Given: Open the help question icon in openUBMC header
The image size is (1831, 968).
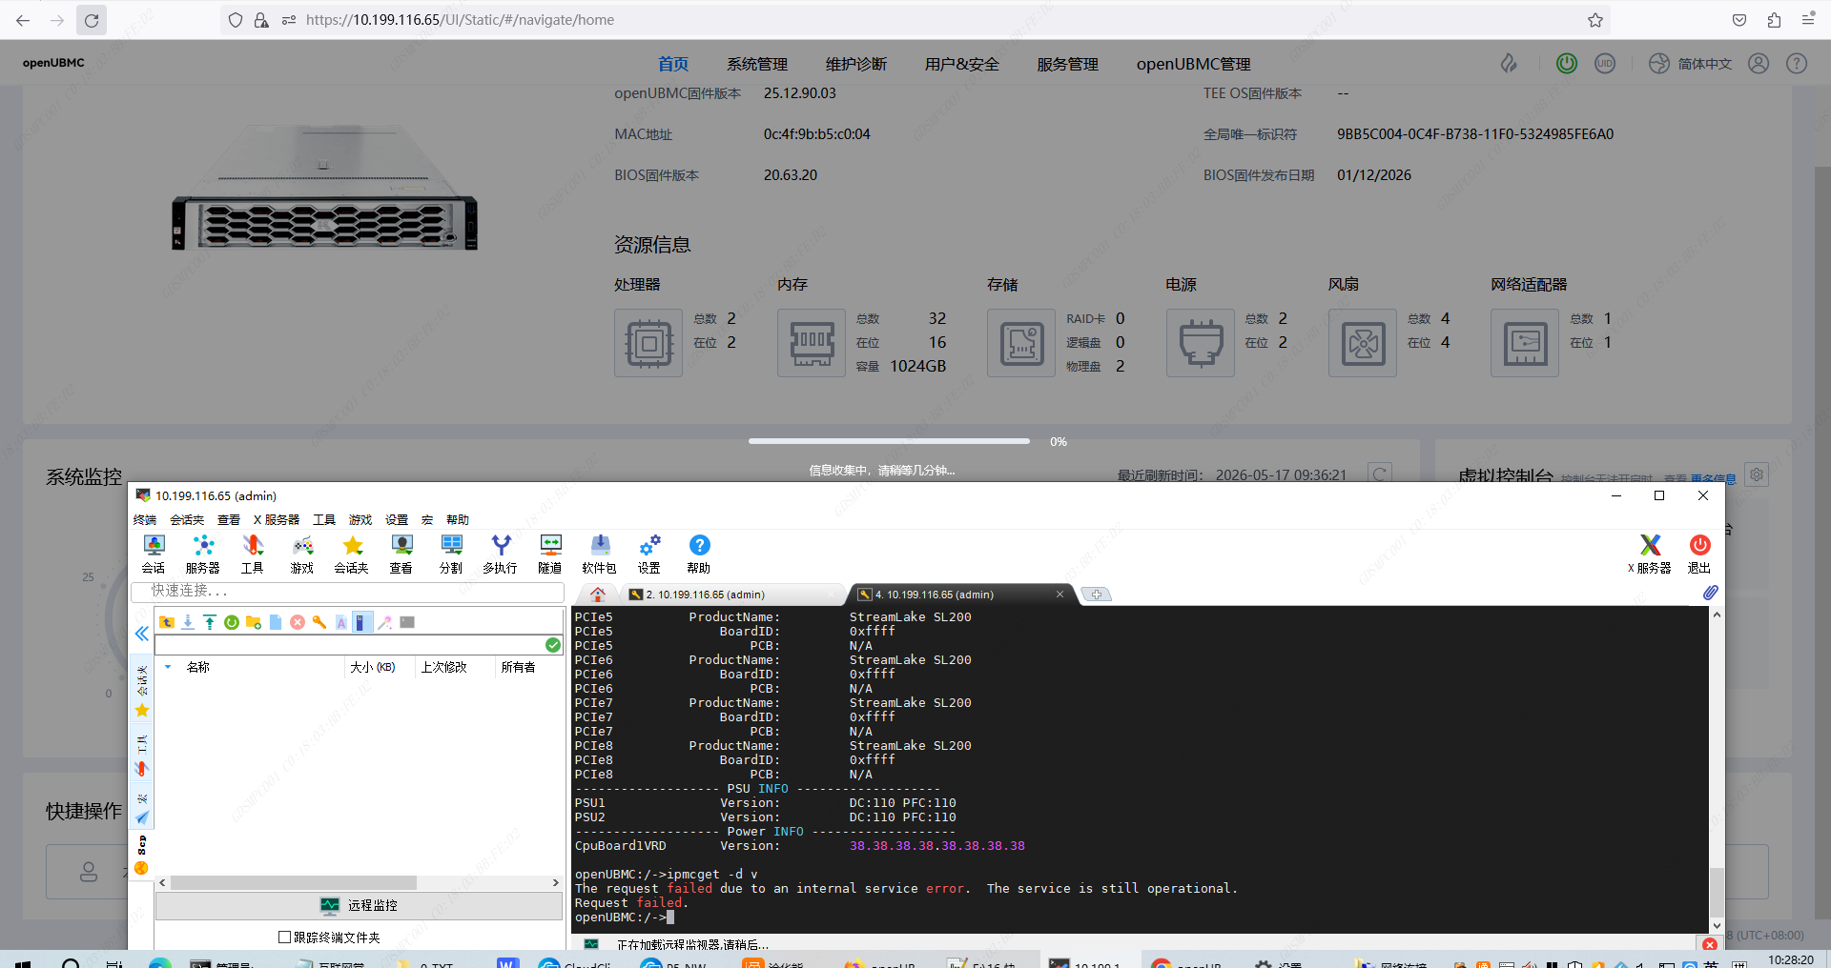Looking at the screenshot, I should click(x=1797, y=63).
